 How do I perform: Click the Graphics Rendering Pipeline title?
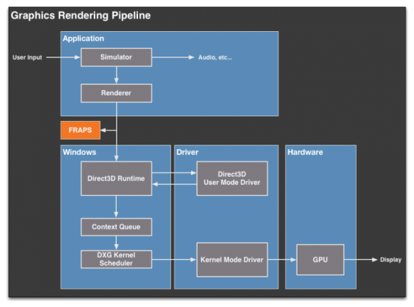coord(80,15)
